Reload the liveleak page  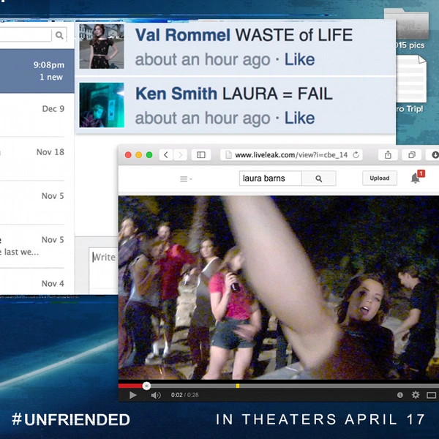(x=356, y=155)
